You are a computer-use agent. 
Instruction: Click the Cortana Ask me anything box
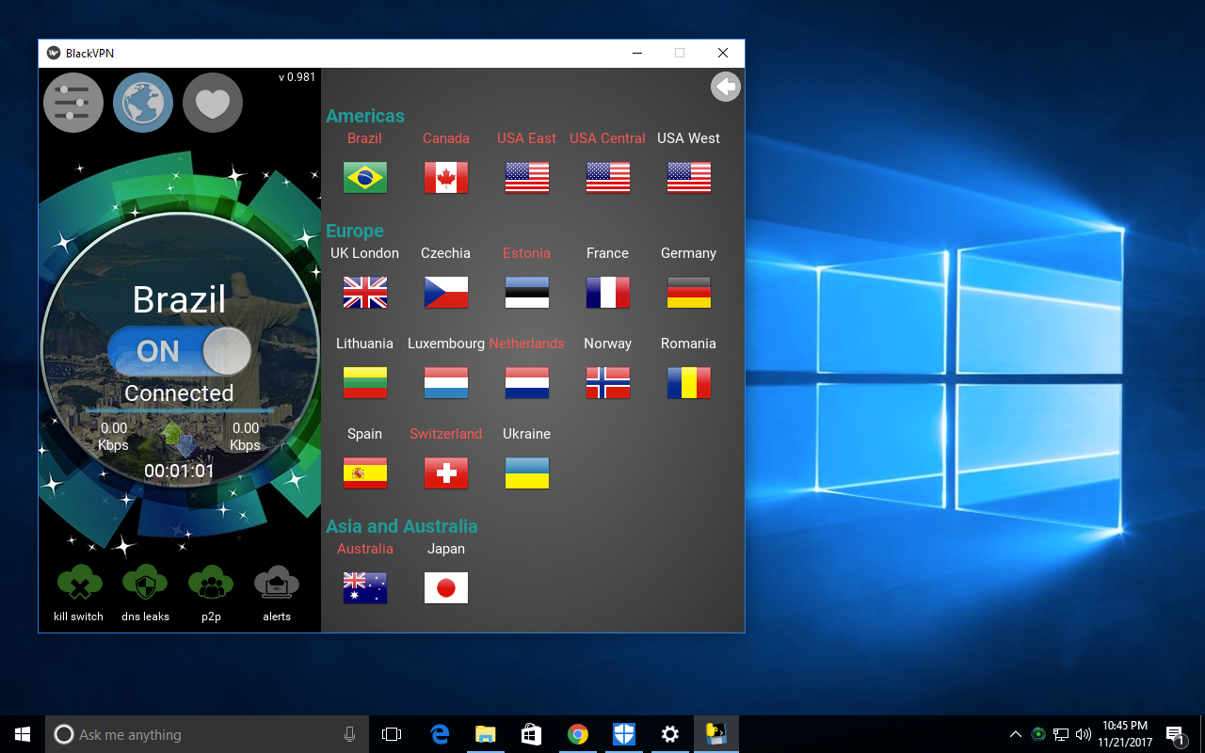207,734
